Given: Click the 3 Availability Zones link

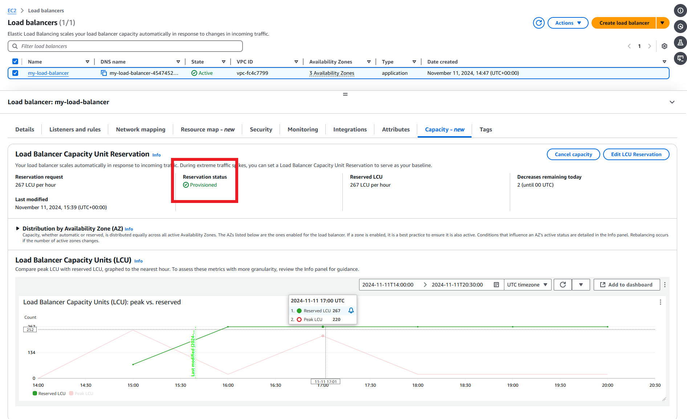Looking at the screenshot, I should coord(332,73).
